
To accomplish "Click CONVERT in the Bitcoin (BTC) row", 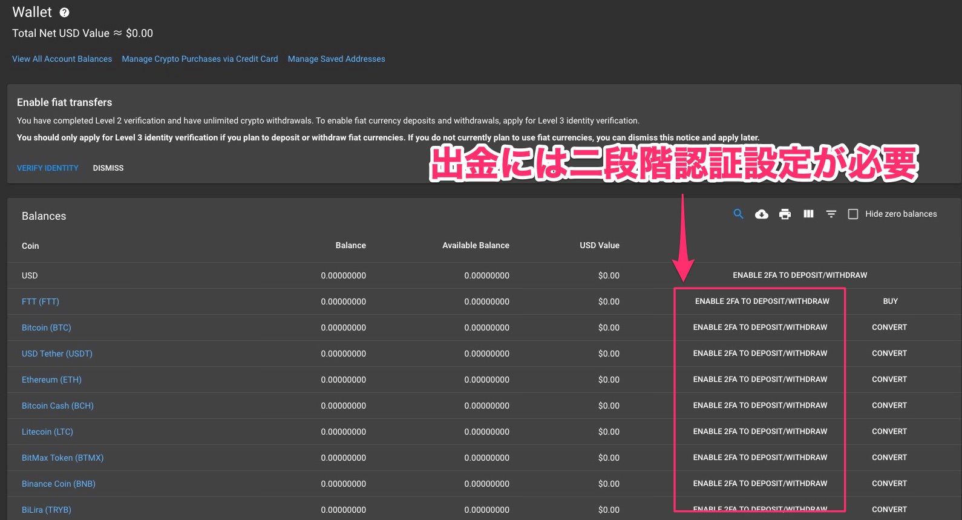I will (x=889, y=327).
